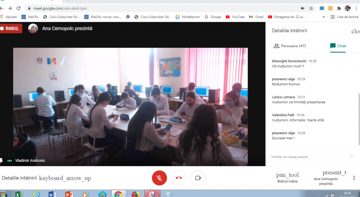360x197 pixels.
Task: Reload the page
Action: coord(18,8)
